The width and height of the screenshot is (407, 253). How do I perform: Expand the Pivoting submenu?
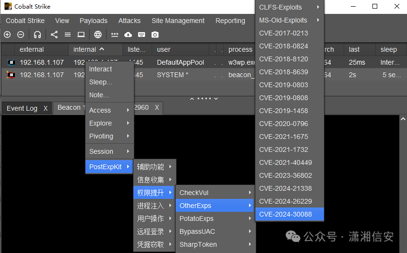(109, 136)
